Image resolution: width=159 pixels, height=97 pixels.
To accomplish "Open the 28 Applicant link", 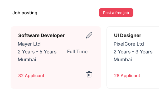I will coord(127,76).
